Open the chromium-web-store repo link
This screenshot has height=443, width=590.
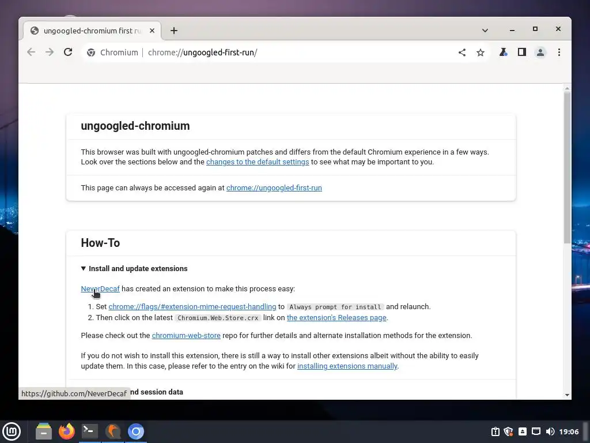[x=186, y=336]
